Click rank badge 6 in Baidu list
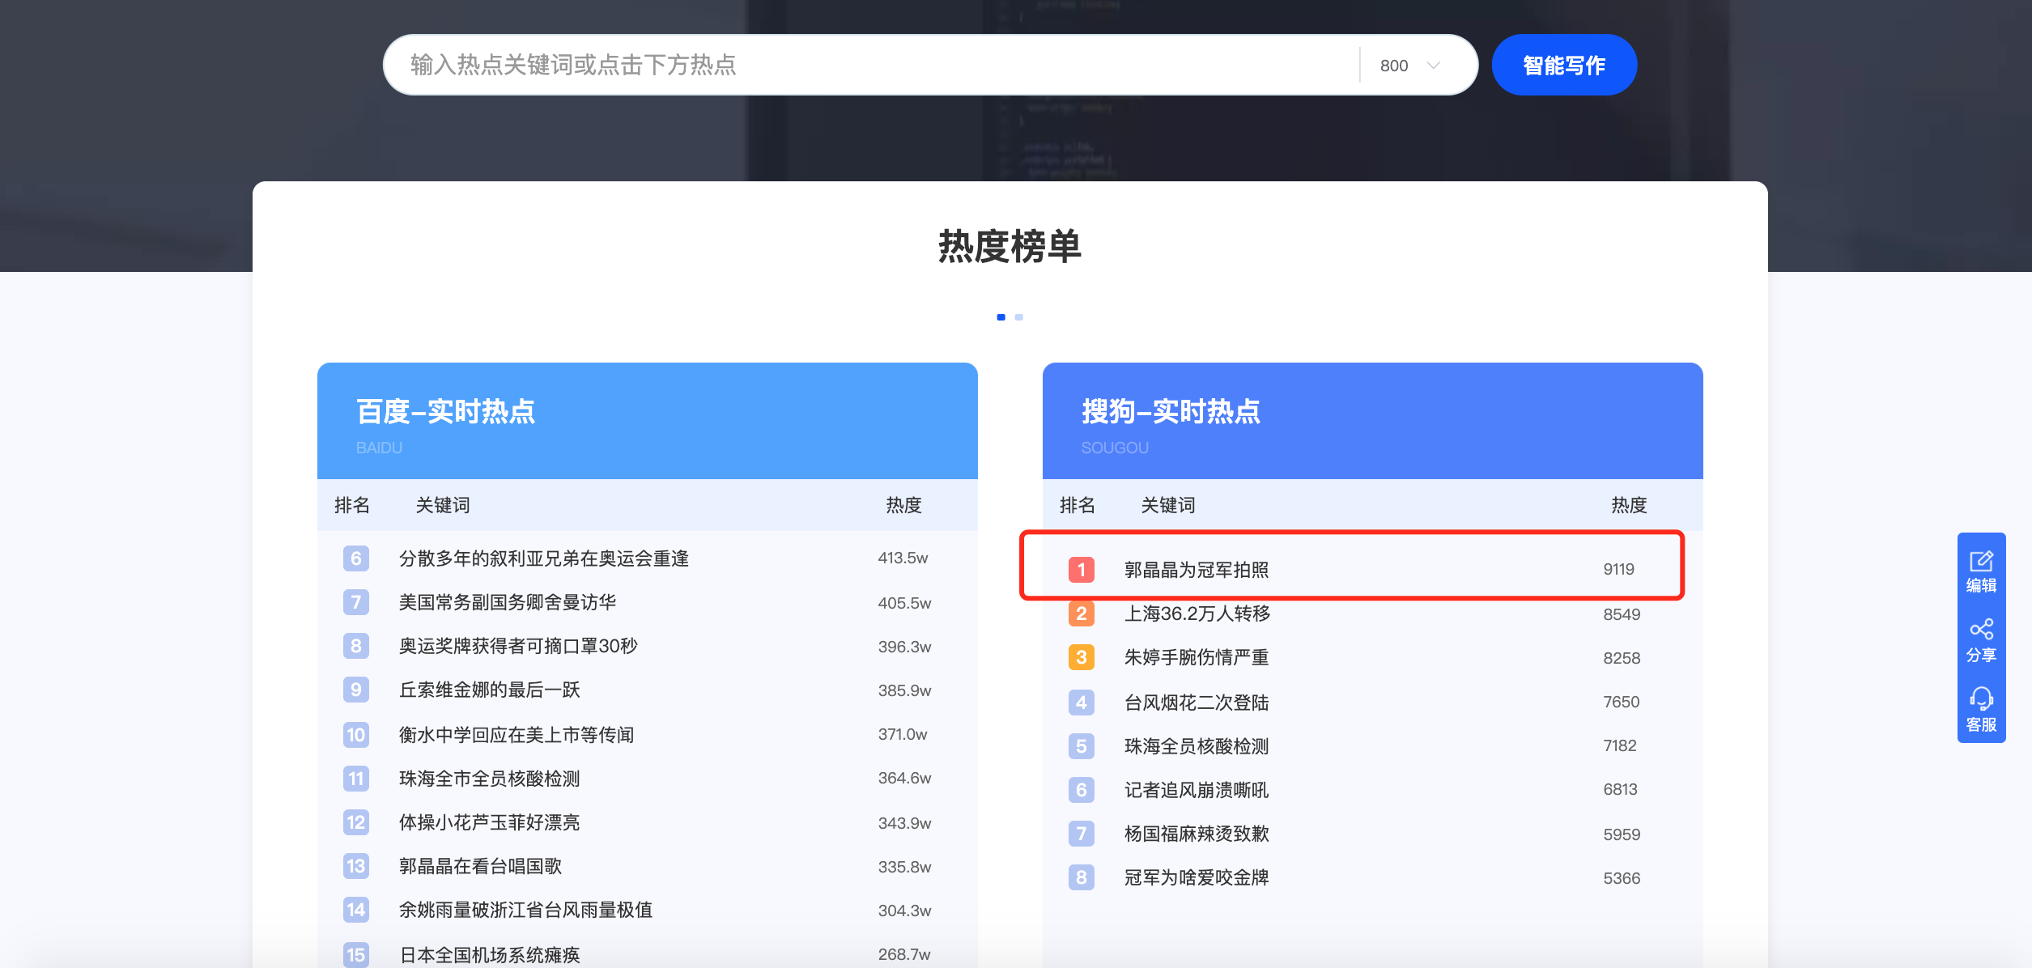This screenshot has width=2032, height=968. pyautogui.click(x=356, y=558)
